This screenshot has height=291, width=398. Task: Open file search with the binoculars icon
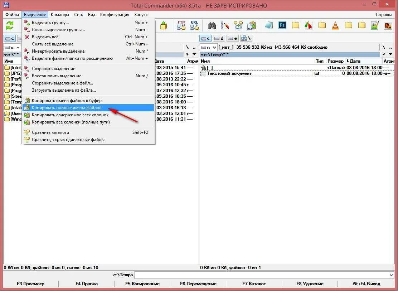[x=212, y=25]
